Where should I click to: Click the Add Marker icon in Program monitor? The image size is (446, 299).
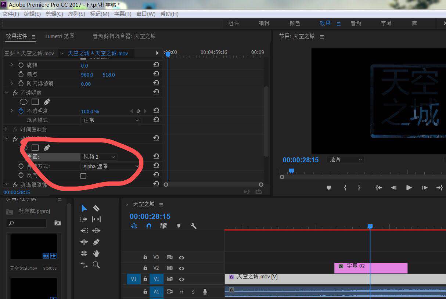328,188
